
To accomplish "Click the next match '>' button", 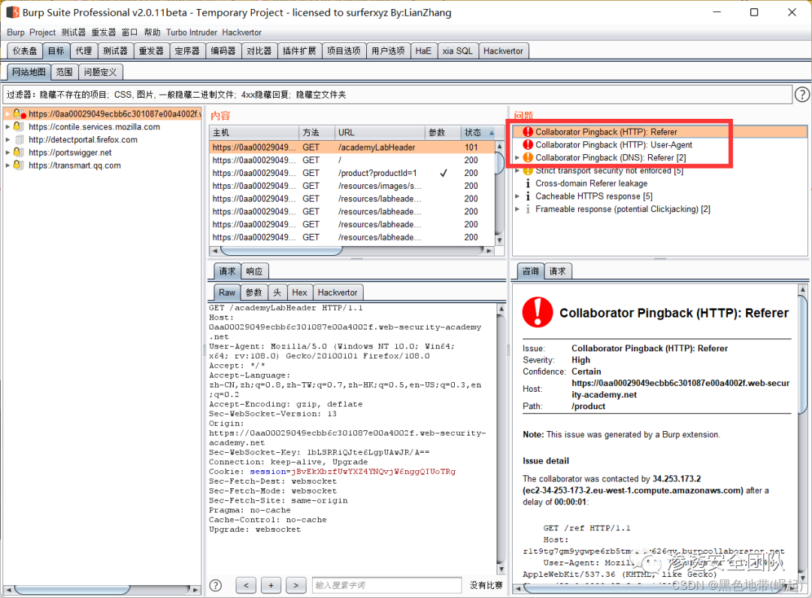I will [x=295, y=585].
